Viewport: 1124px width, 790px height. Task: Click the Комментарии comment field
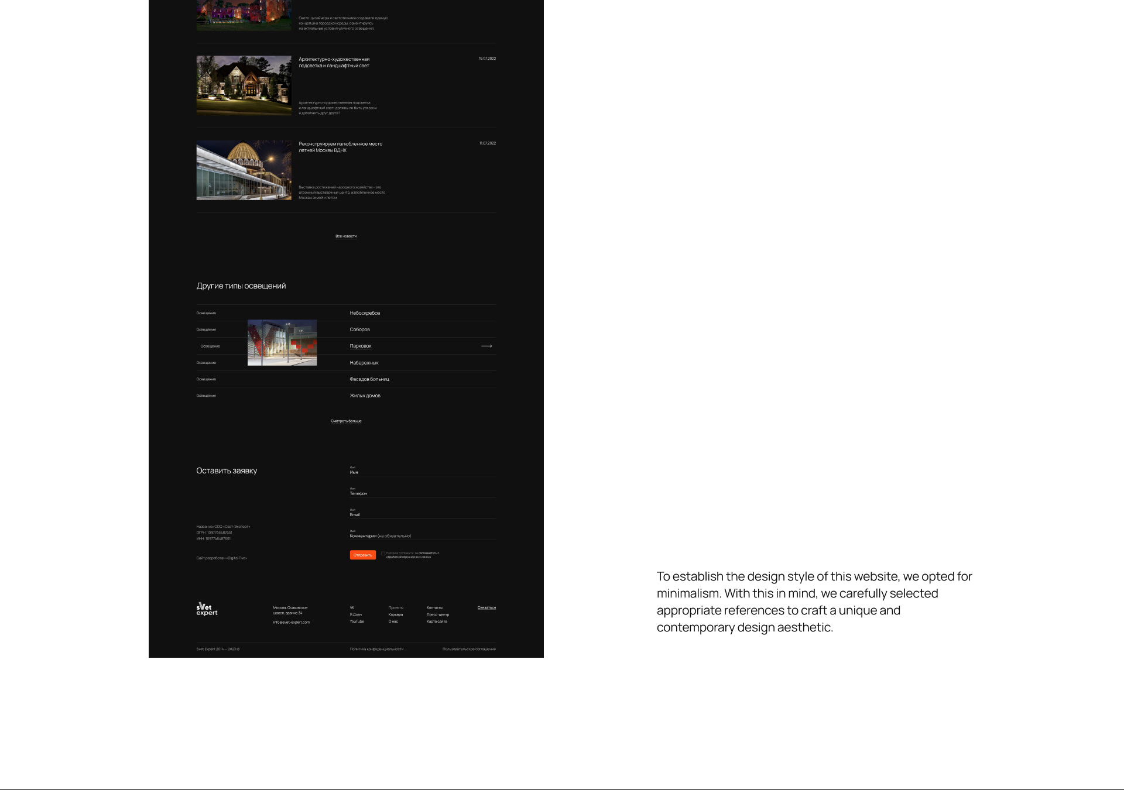click(x=422, y=535)
